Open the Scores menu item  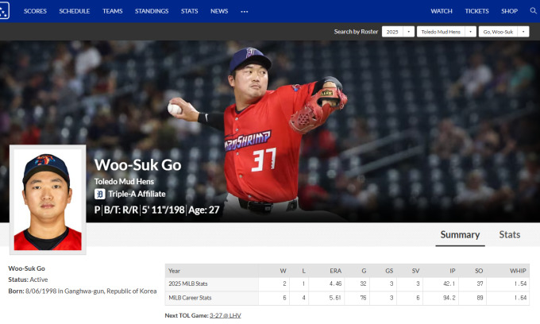pyautogui.click(x=35, y=11)
